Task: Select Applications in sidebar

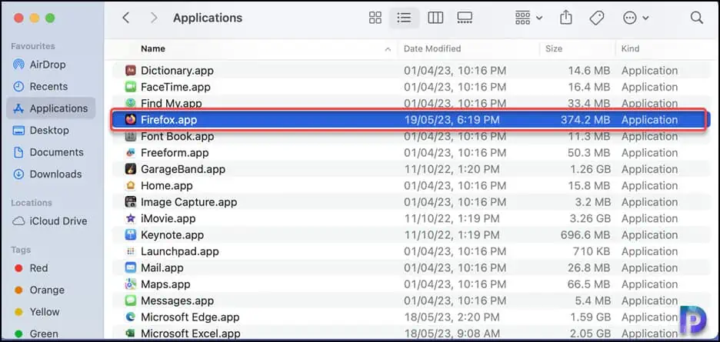Action: click(x=51, y=108)
